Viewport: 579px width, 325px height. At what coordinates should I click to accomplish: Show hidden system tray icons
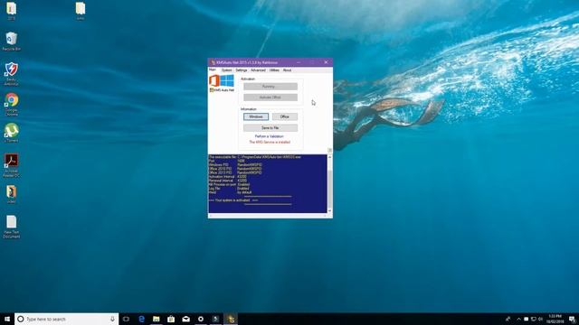coord(518,319)
